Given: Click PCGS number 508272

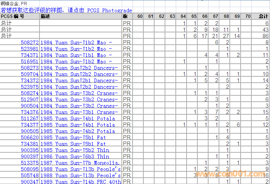Looking at the screenshot, I should point(30,42).
